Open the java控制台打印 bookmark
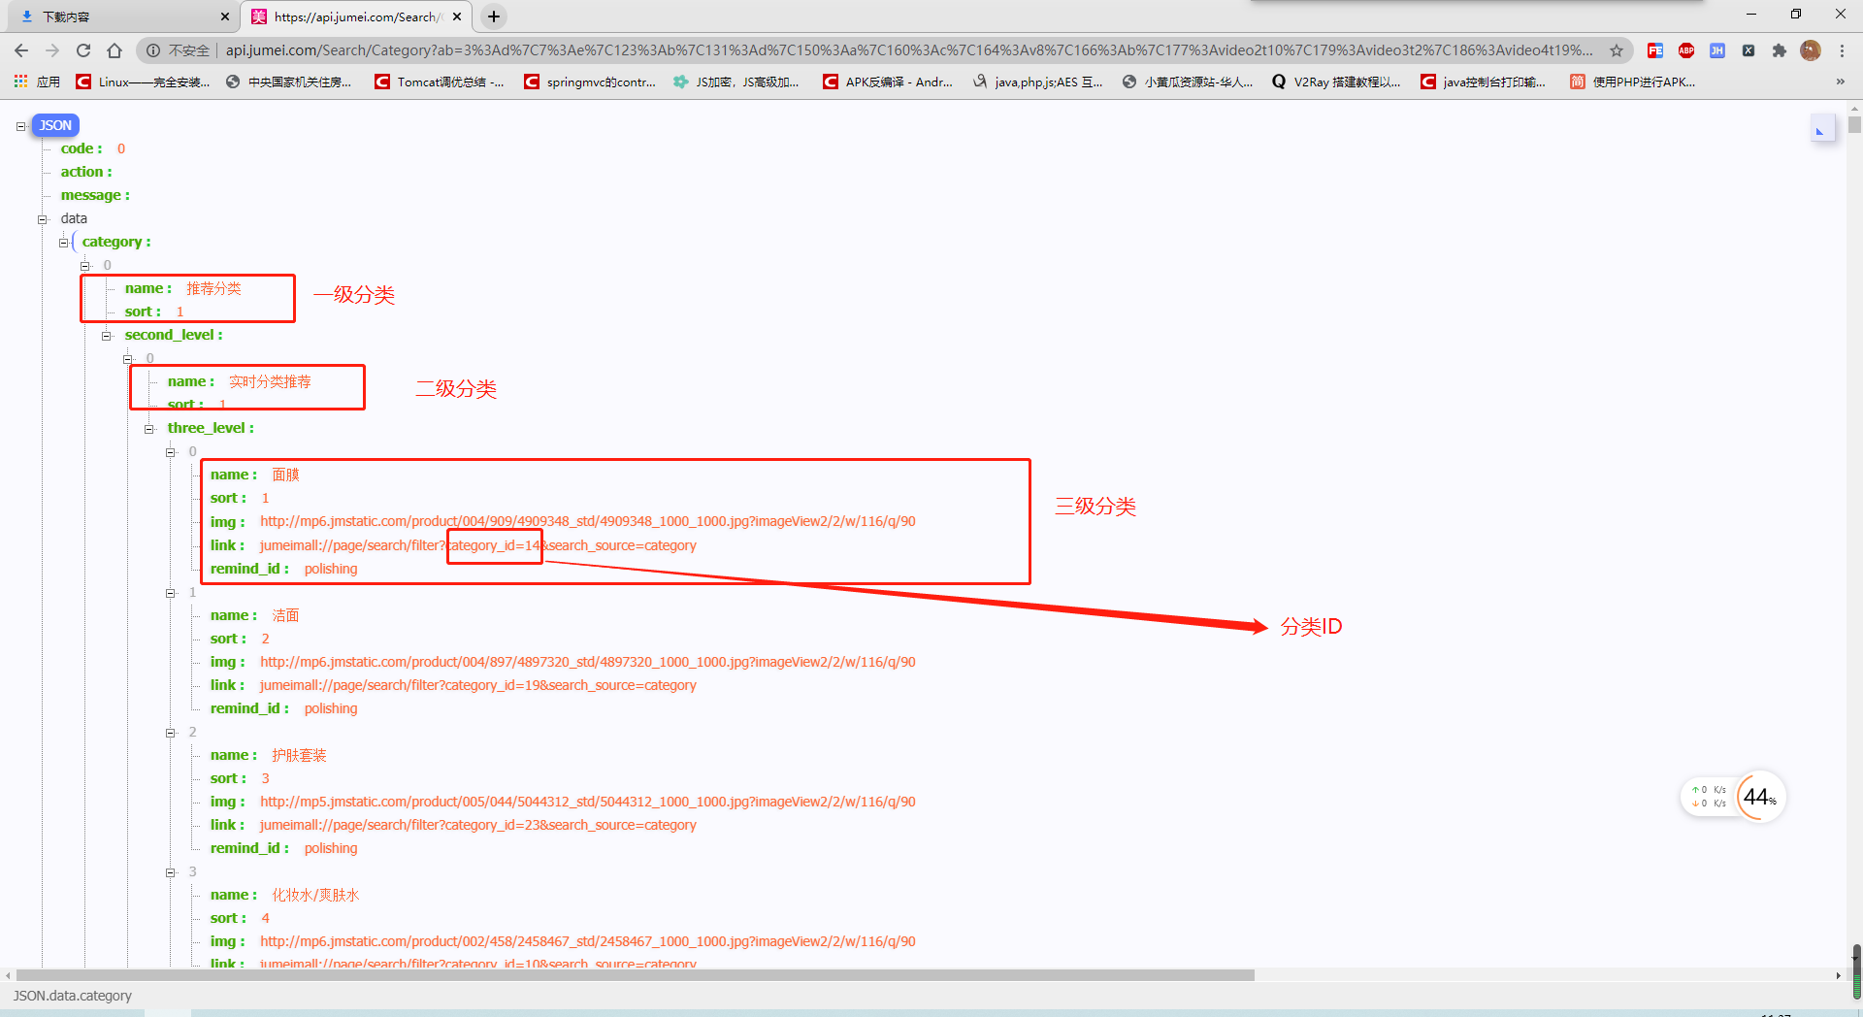The height and width of the screenshot is (1017, 1863). tap(1484, 82)
